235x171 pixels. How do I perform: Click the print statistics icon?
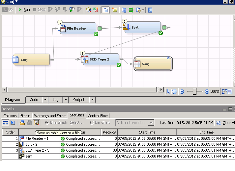pos(22,123)
